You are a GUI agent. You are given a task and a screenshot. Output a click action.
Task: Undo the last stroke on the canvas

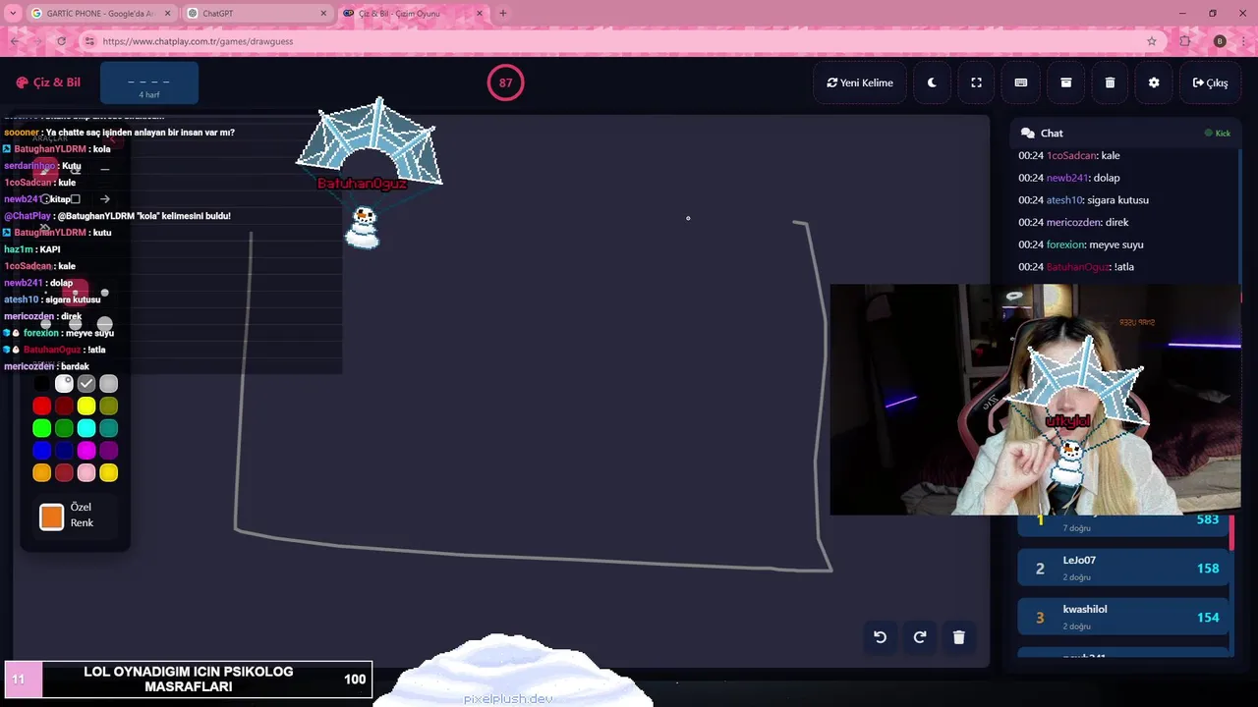click(x=881, y=637)
